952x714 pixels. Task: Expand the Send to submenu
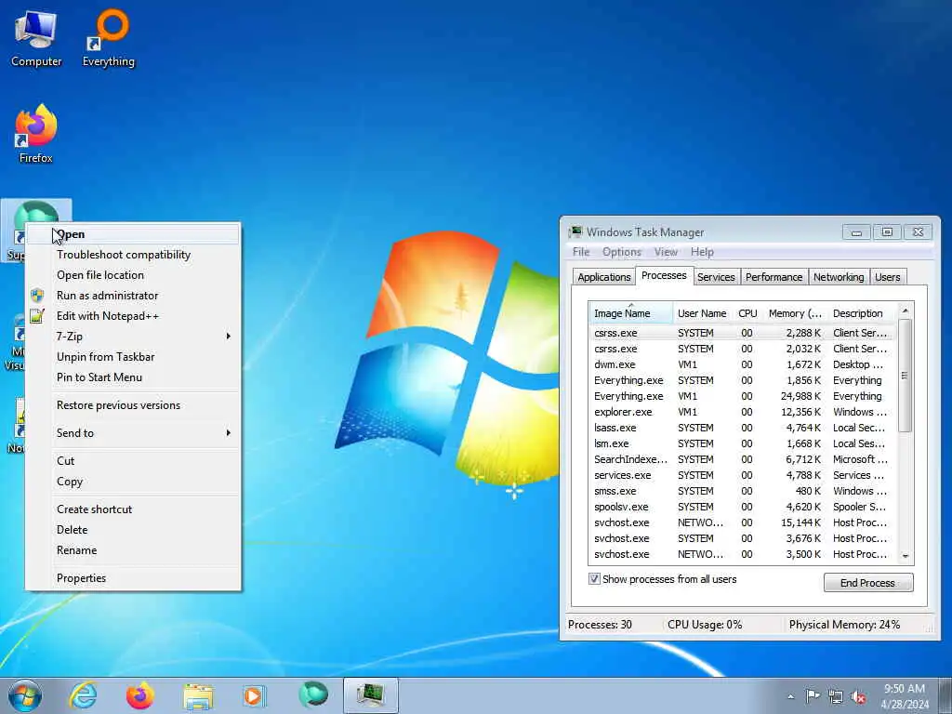(x=133, y=433)
